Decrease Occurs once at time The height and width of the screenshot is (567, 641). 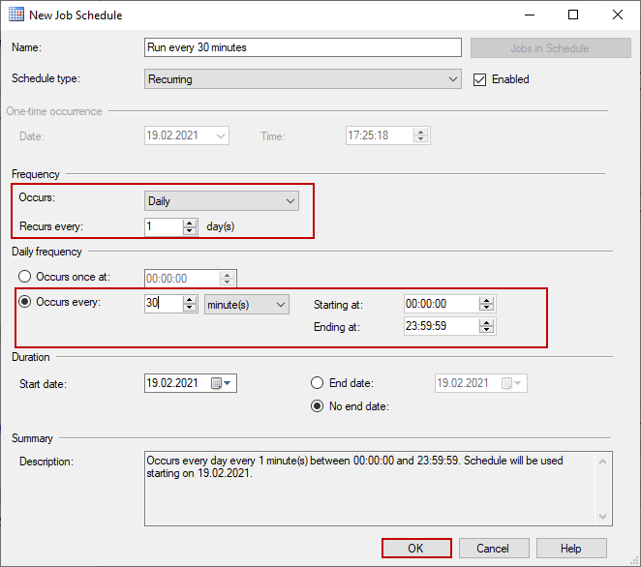(x=227, y=283)
